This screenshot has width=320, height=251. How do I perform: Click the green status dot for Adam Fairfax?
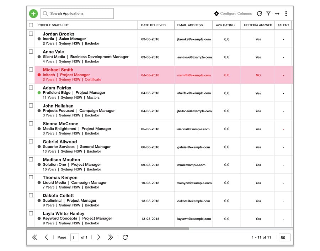39,93
